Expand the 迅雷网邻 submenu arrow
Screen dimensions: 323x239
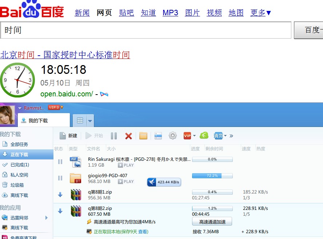coord(47,218)
